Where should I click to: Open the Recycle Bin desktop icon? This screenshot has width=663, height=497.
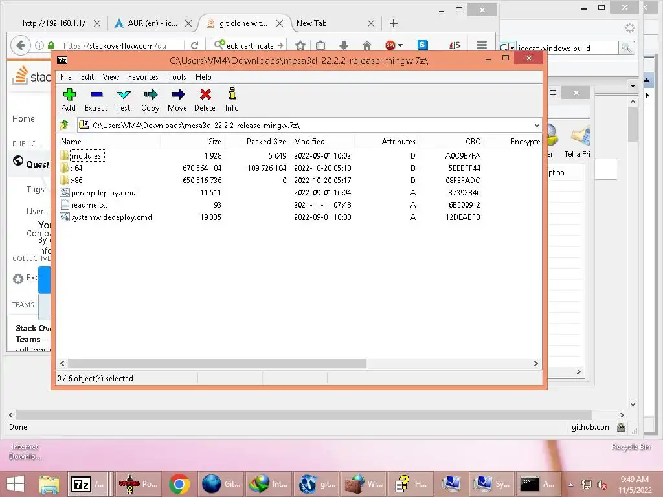(x=631, y=447)
